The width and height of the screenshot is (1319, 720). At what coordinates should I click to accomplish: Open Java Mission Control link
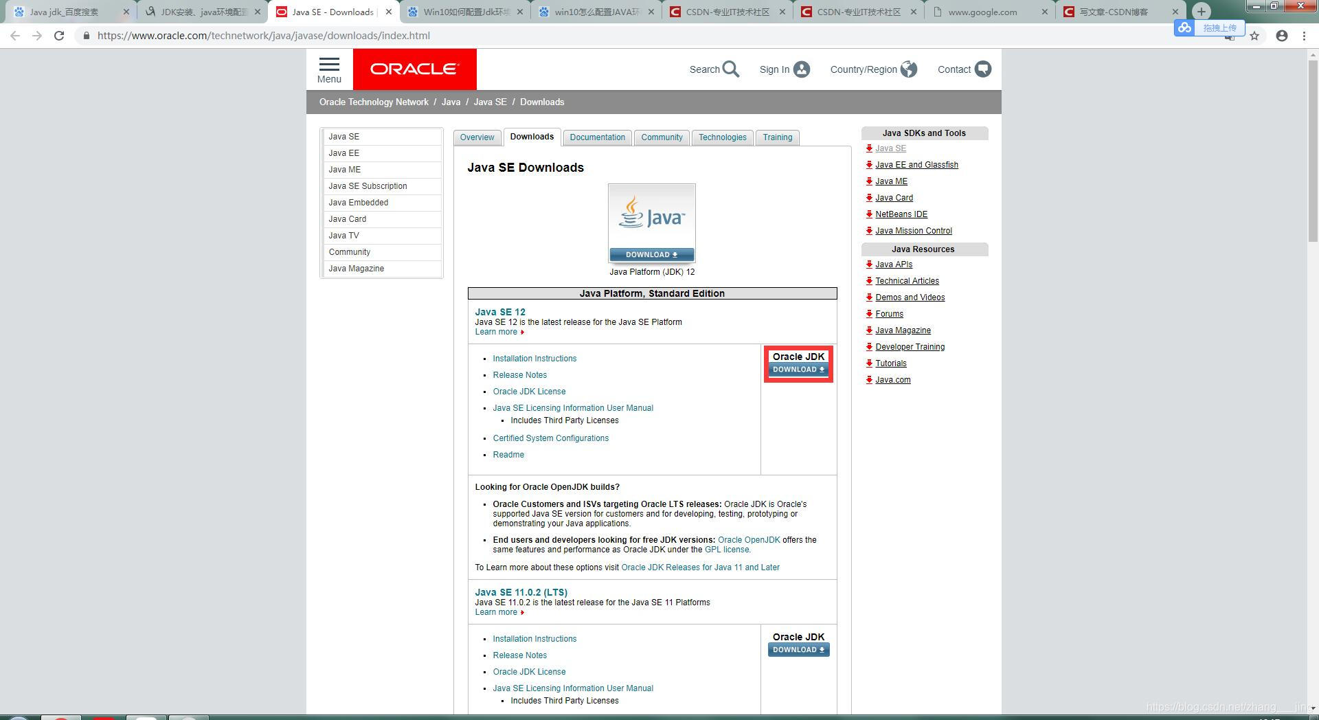pos(914,231)
